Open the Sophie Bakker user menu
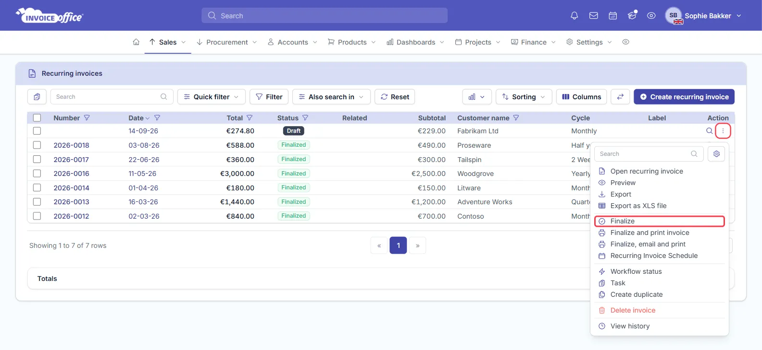Image resolution: width=762 pixels, height=350 pixels. 703,16
